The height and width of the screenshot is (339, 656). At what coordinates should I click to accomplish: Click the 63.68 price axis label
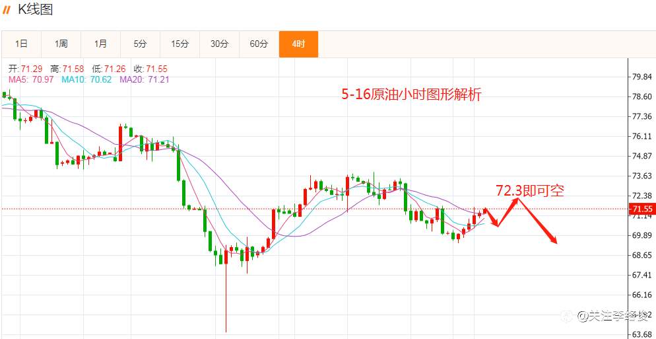(642, 334)
